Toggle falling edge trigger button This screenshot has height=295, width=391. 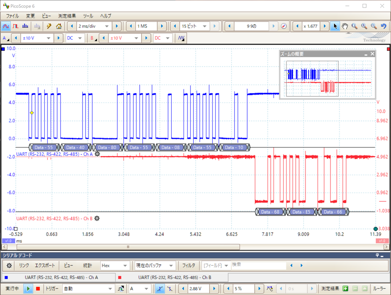(x=170, y=289)
